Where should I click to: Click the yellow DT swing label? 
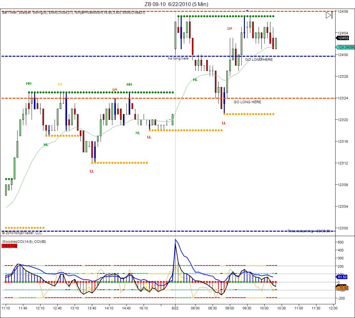point(60,84)
